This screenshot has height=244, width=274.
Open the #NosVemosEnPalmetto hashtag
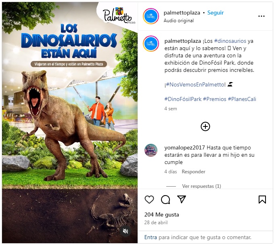click(x=196, y=85)
